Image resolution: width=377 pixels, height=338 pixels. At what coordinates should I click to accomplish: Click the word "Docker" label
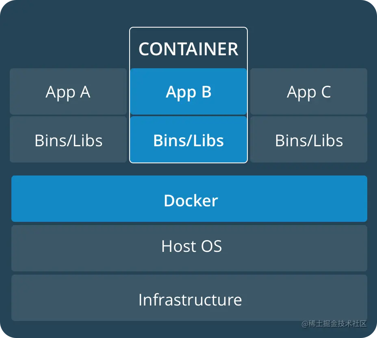pos(191,201)
